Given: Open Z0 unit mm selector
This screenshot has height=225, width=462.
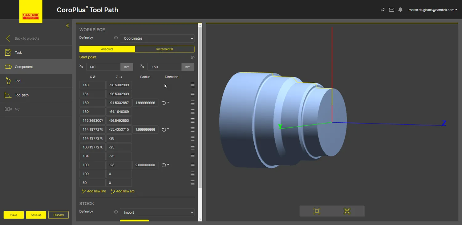Looking at the screenshot, I should click(188, 67).
